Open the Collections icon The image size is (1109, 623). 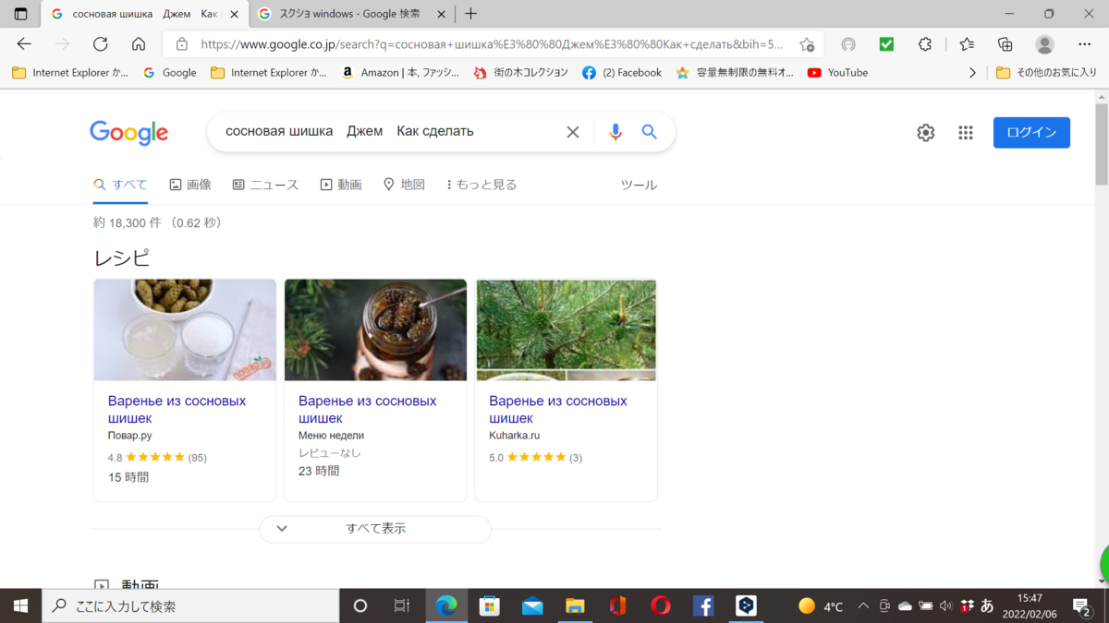1005,44
